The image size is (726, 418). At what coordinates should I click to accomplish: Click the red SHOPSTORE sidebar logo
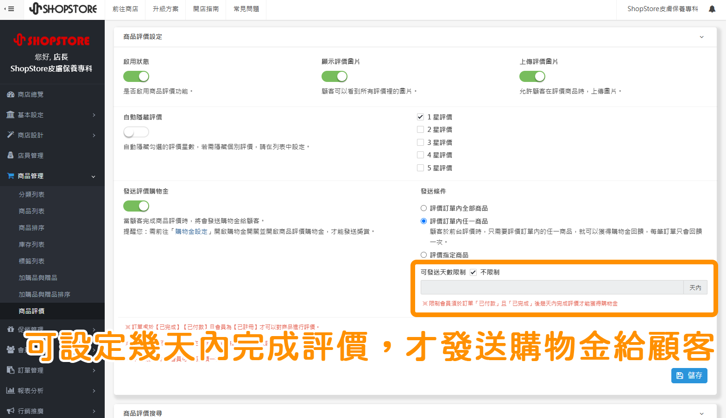[x=51, y=40]
